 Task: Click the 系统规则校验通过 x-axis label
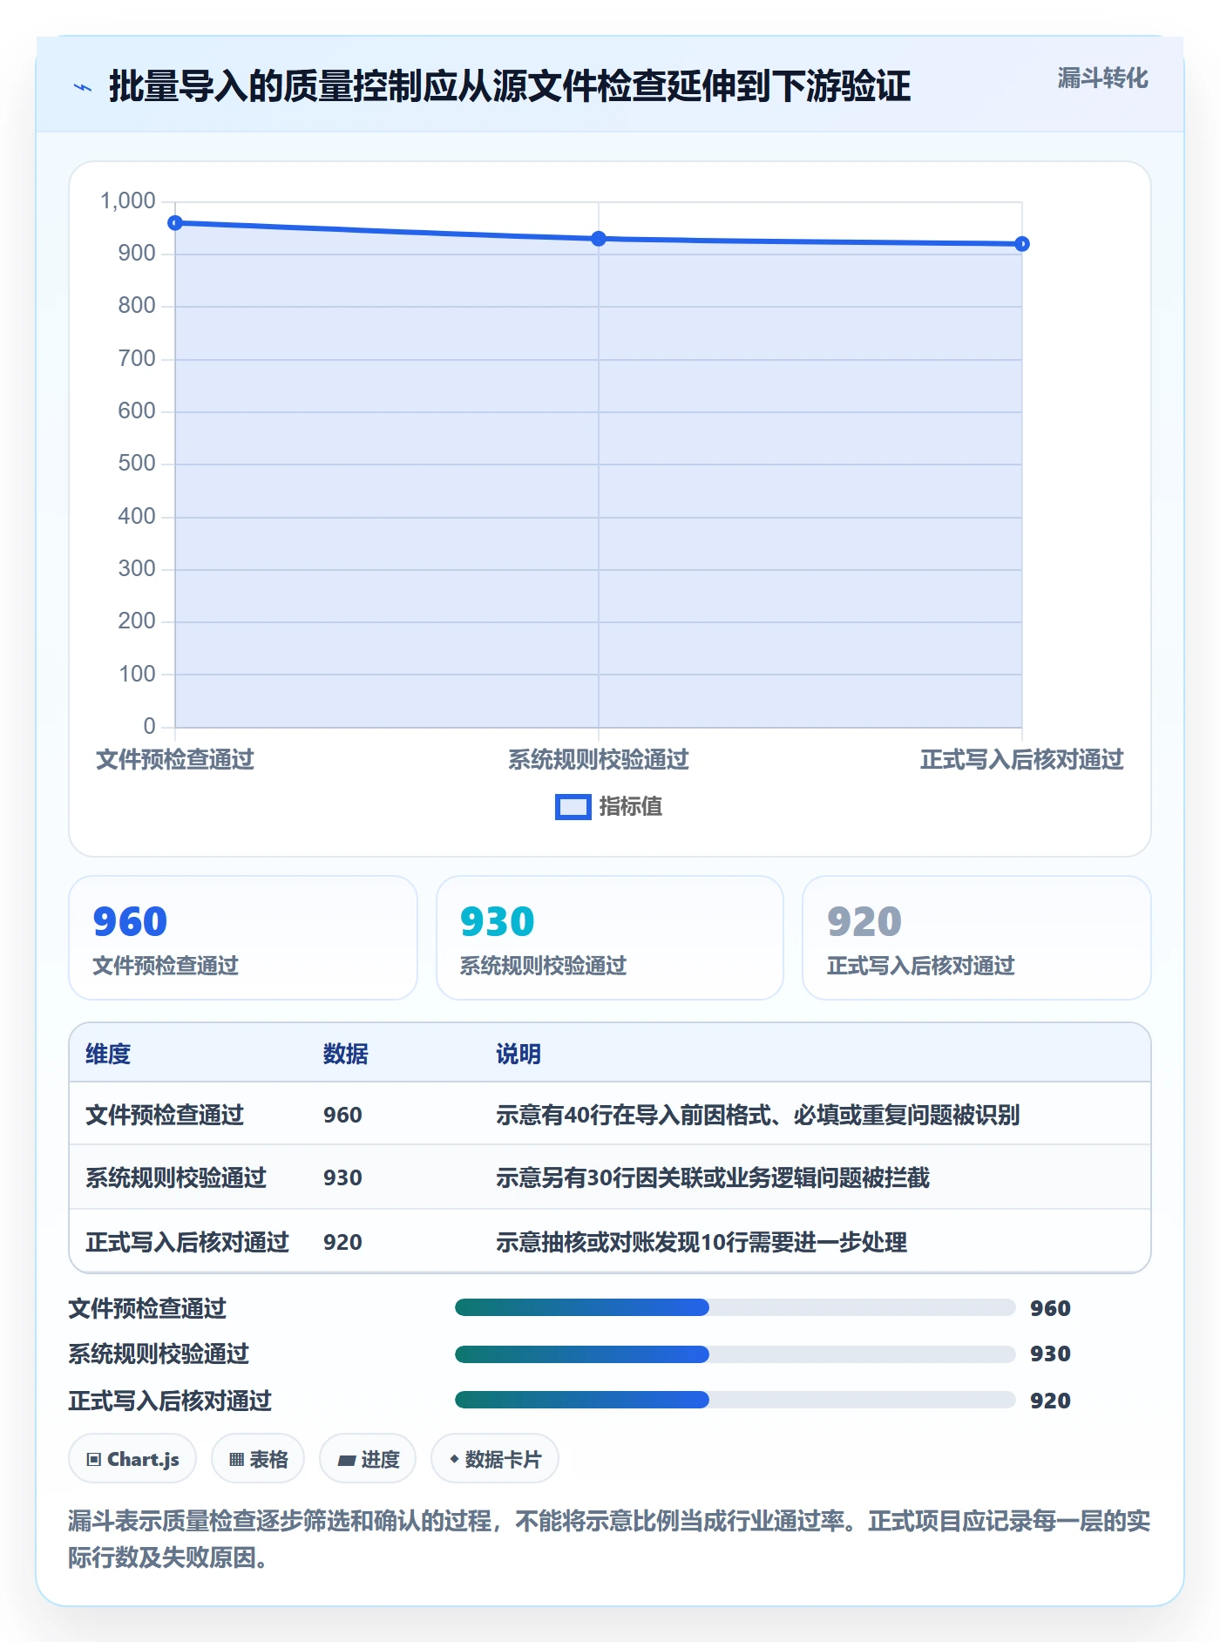(599, 759)
